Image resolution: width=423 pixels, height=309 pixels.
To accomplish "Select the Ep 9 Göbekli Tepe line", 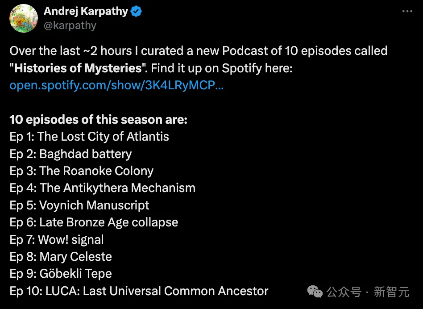I will [61, 274].
